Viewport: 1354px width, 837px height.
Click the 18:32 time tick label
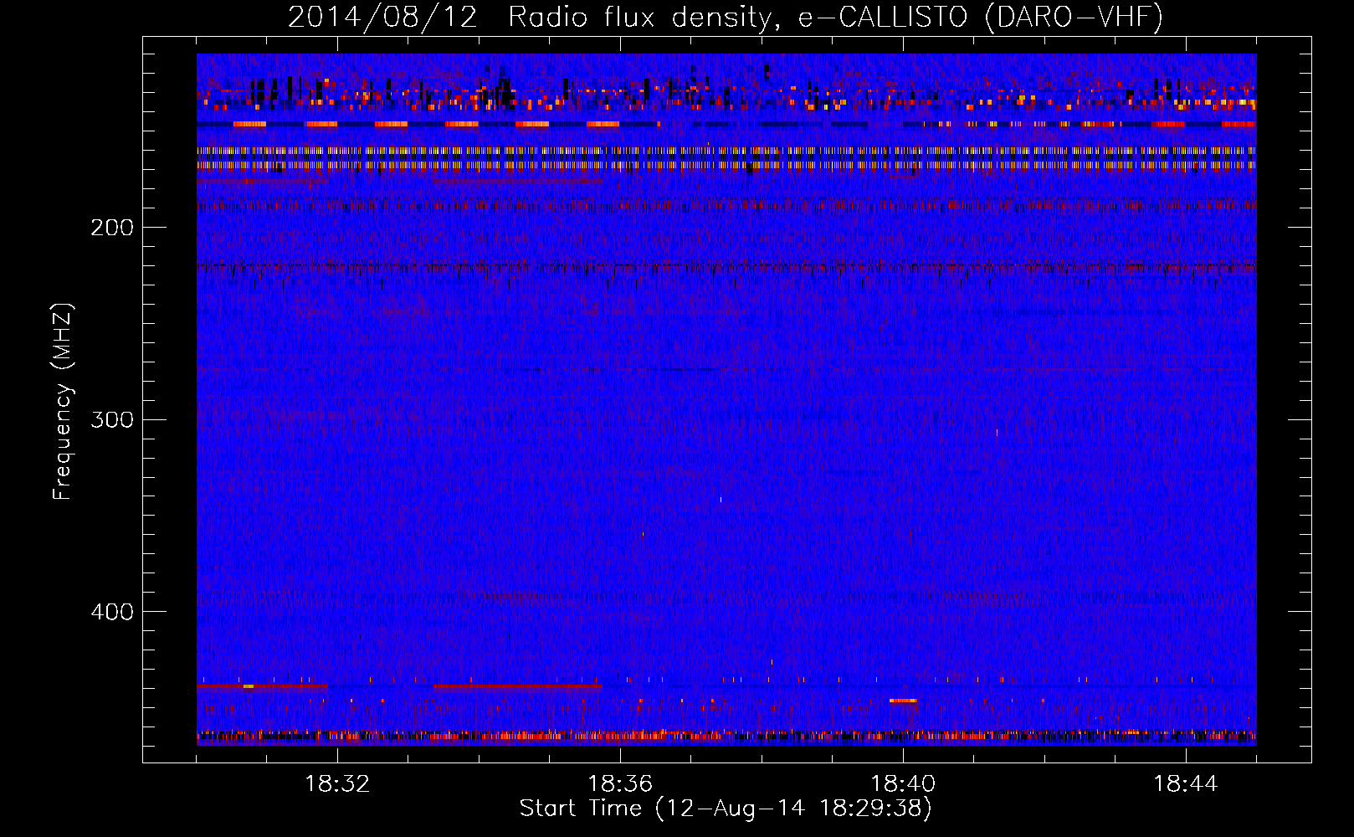(x=337, y=784)
